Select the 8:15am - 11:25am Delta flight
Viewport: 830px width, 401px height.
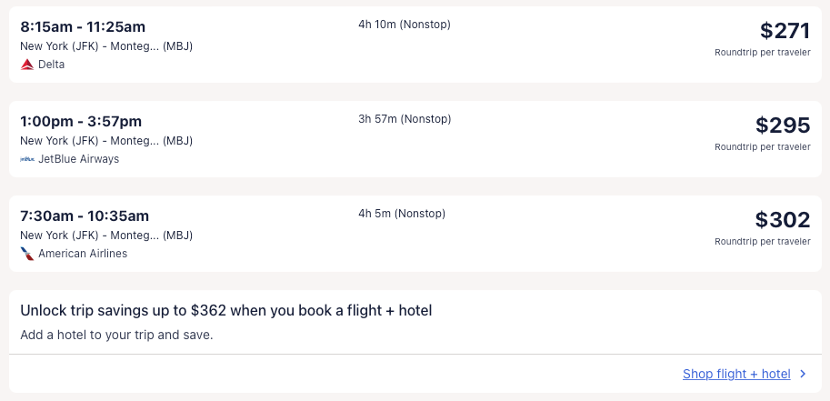tap(83, 26)
